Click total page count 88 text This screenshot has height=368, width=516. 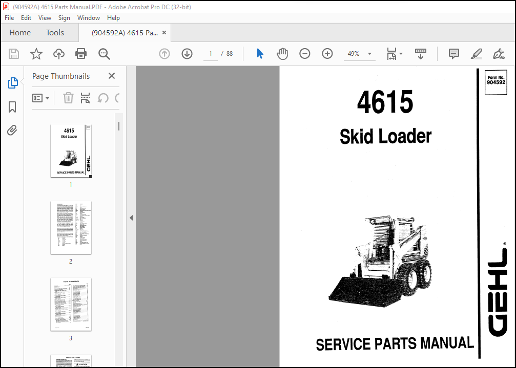[230, 54]
